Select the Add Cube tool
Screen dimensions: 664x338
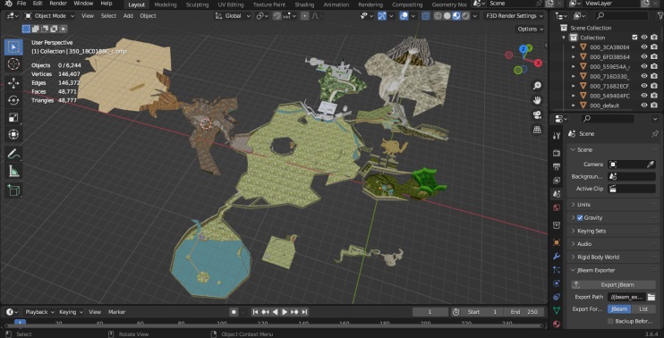coord(13,190)
